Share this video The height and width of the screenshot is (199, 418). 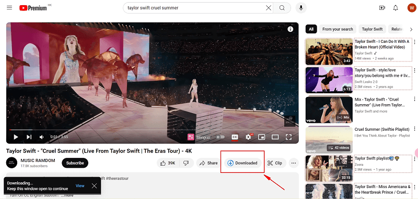pyautogui.click(x=208, y=163)
